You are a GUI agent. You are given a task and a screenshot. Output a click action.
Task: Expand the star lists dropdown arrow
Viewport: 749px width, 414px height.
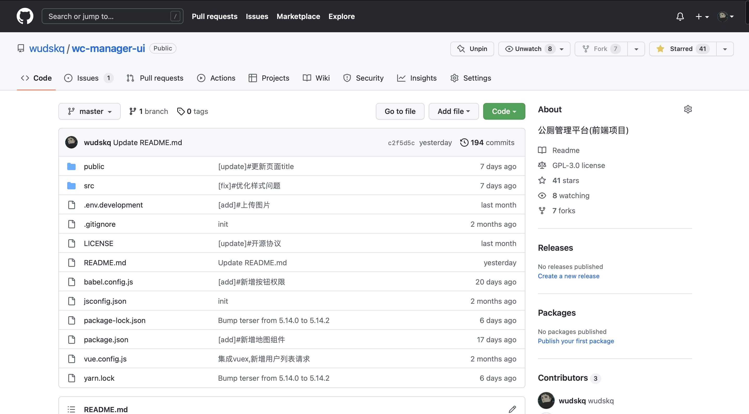[x=725, y=49]
